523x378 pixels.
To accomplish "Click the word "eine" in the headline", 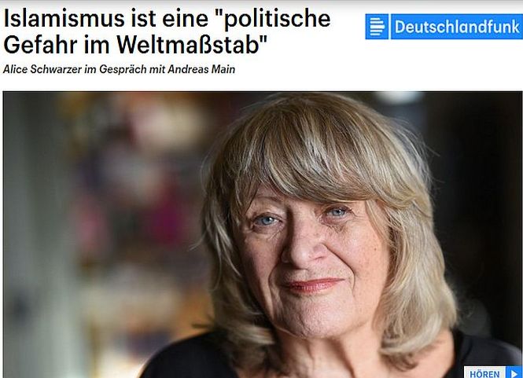I will [185, 19].
